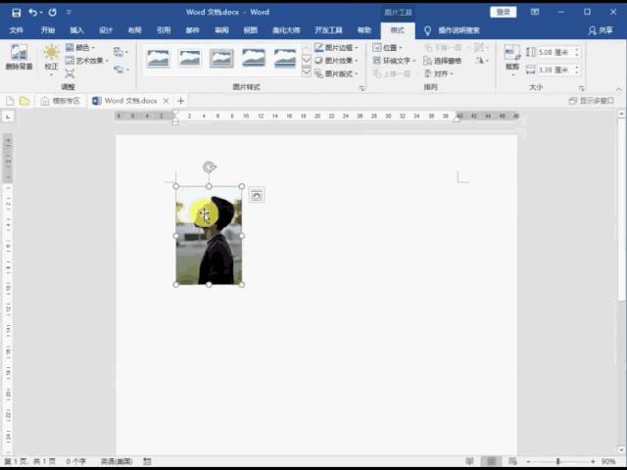The height and width of the screenshot is (470, 627).
Task: Click the Ribbon Display Options icon
Action: [535, 12]
